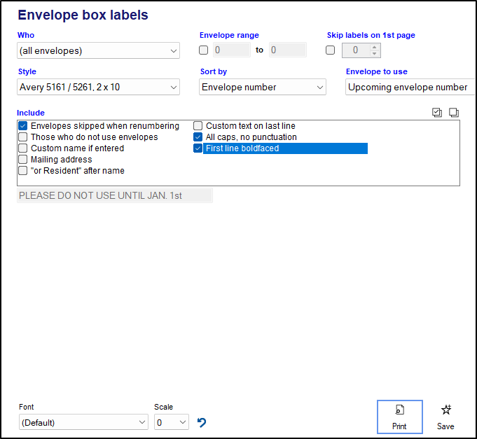
Task: Uncheck All caps, no punctuation
Action: [x=198, y=137]
